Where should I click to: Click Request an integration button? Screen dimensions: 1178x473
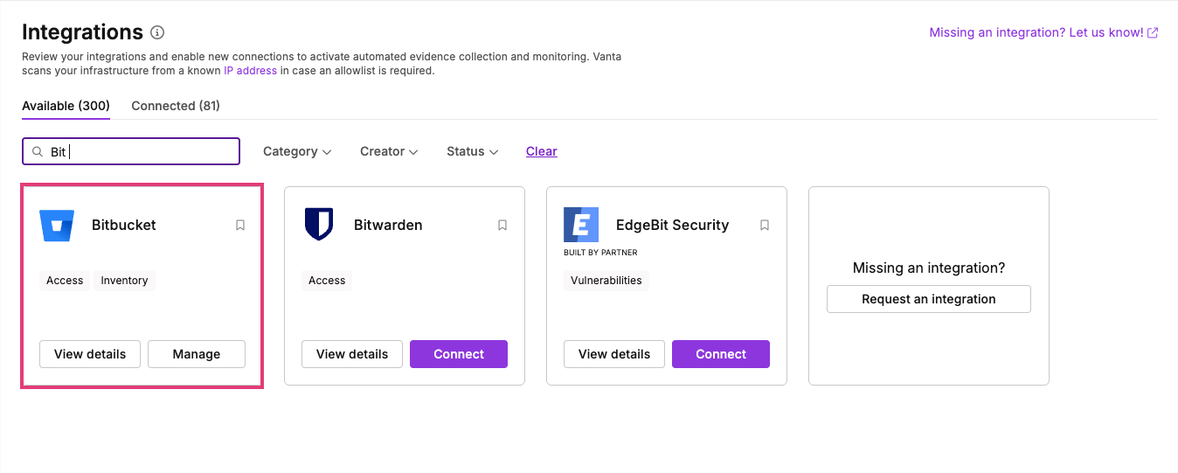[x=929, y=299]
